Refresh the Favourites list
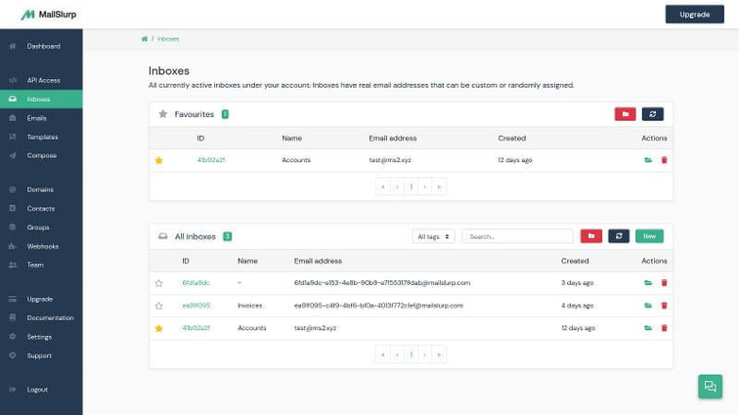 pos(652,114)
